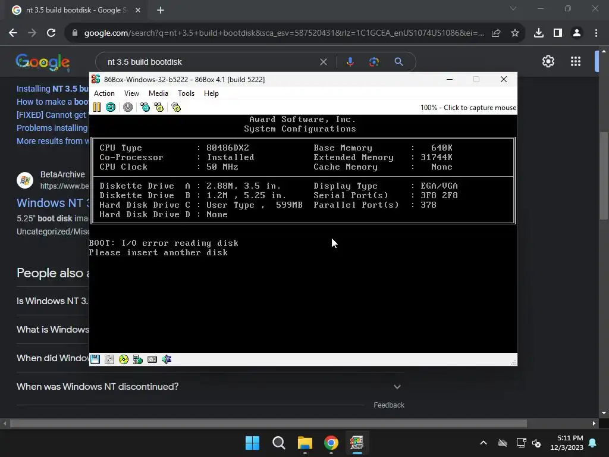Click the horizontal page scrollbar

click(x=268, y=423)
